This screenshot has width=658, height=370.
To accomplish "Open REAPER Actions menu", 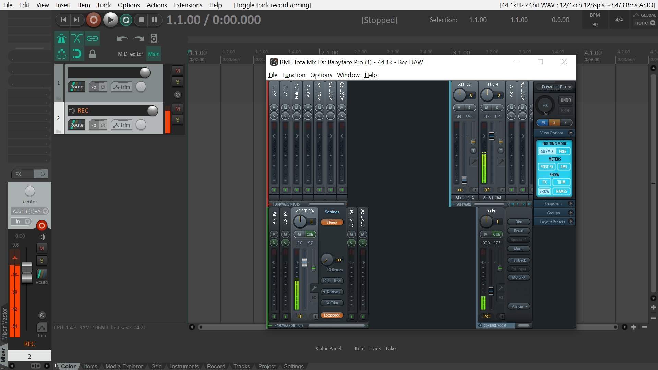I will [x=157, y=5].
